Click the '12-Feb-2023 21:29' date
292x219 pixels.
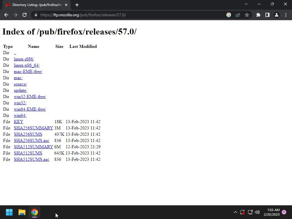click(83, 147)
